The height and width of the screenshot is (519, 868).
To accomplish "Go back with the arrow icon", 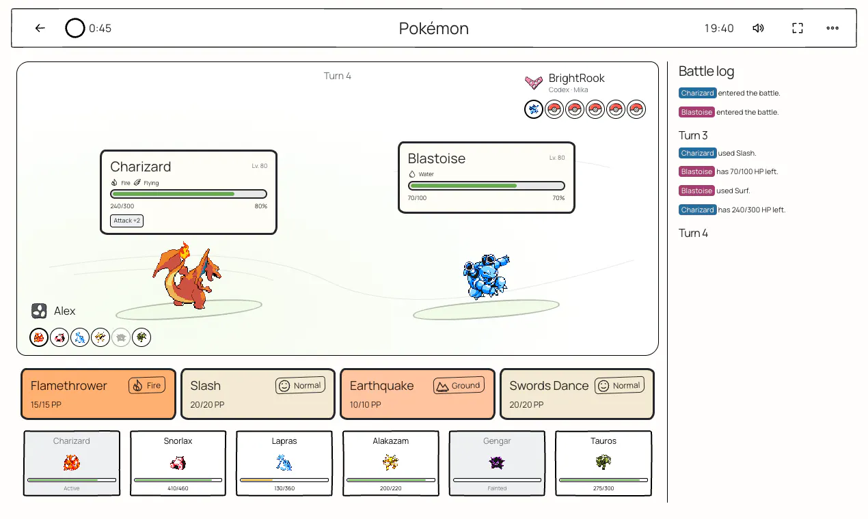I will (40, 28).
